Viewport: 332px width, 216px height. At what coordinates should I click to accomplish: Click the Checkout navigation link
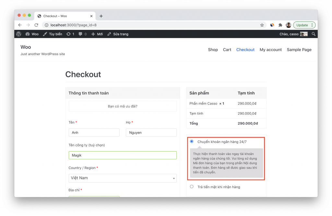[245, 50]
